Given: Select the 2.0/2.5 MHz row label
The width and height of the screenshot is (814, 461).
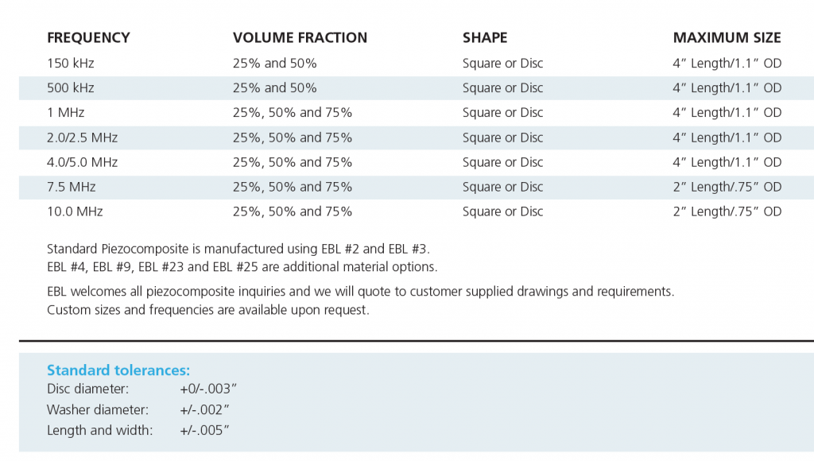Looking at the screenshot, I should click(83, 138).
